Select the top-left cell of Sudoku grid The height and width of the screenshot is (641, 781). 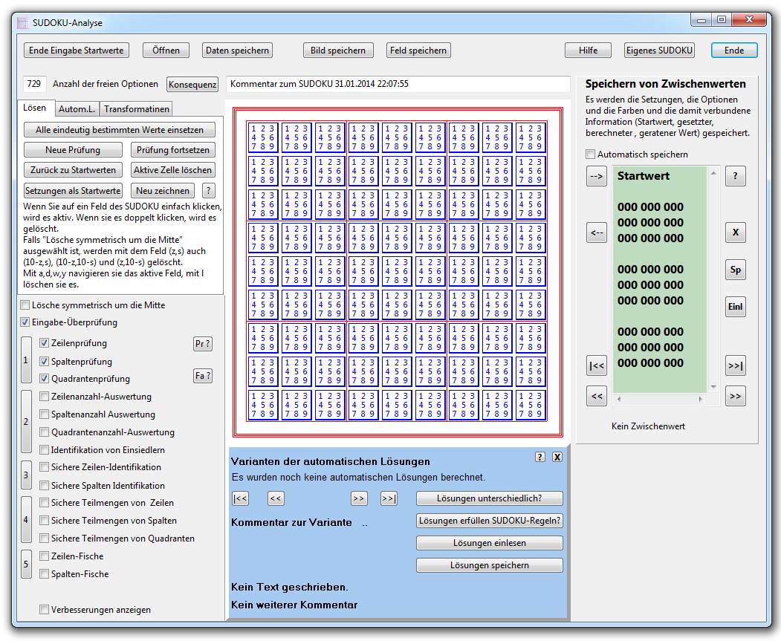coord(263,137)
